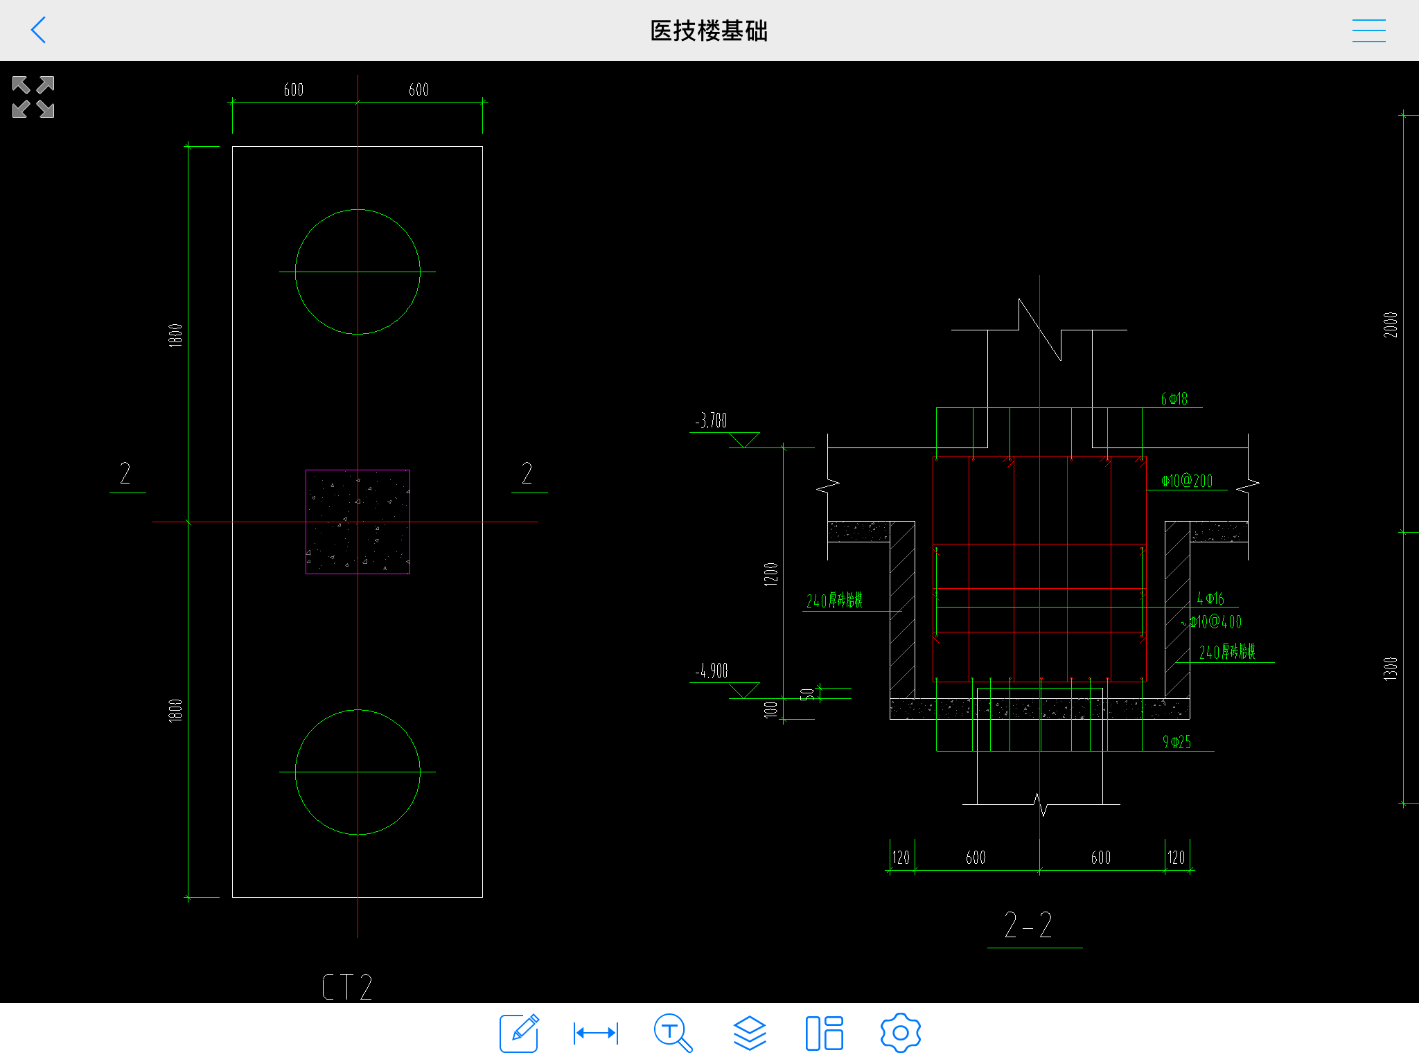Select top-right 600 dimension in plan

[x=419, y=89]
